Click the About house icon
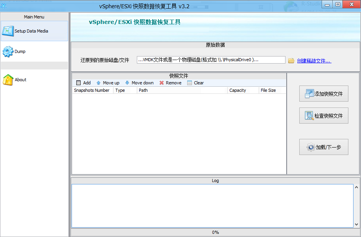 8,80
